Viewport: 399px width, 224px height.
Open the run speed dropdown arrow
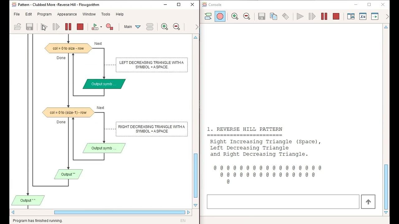101,27
